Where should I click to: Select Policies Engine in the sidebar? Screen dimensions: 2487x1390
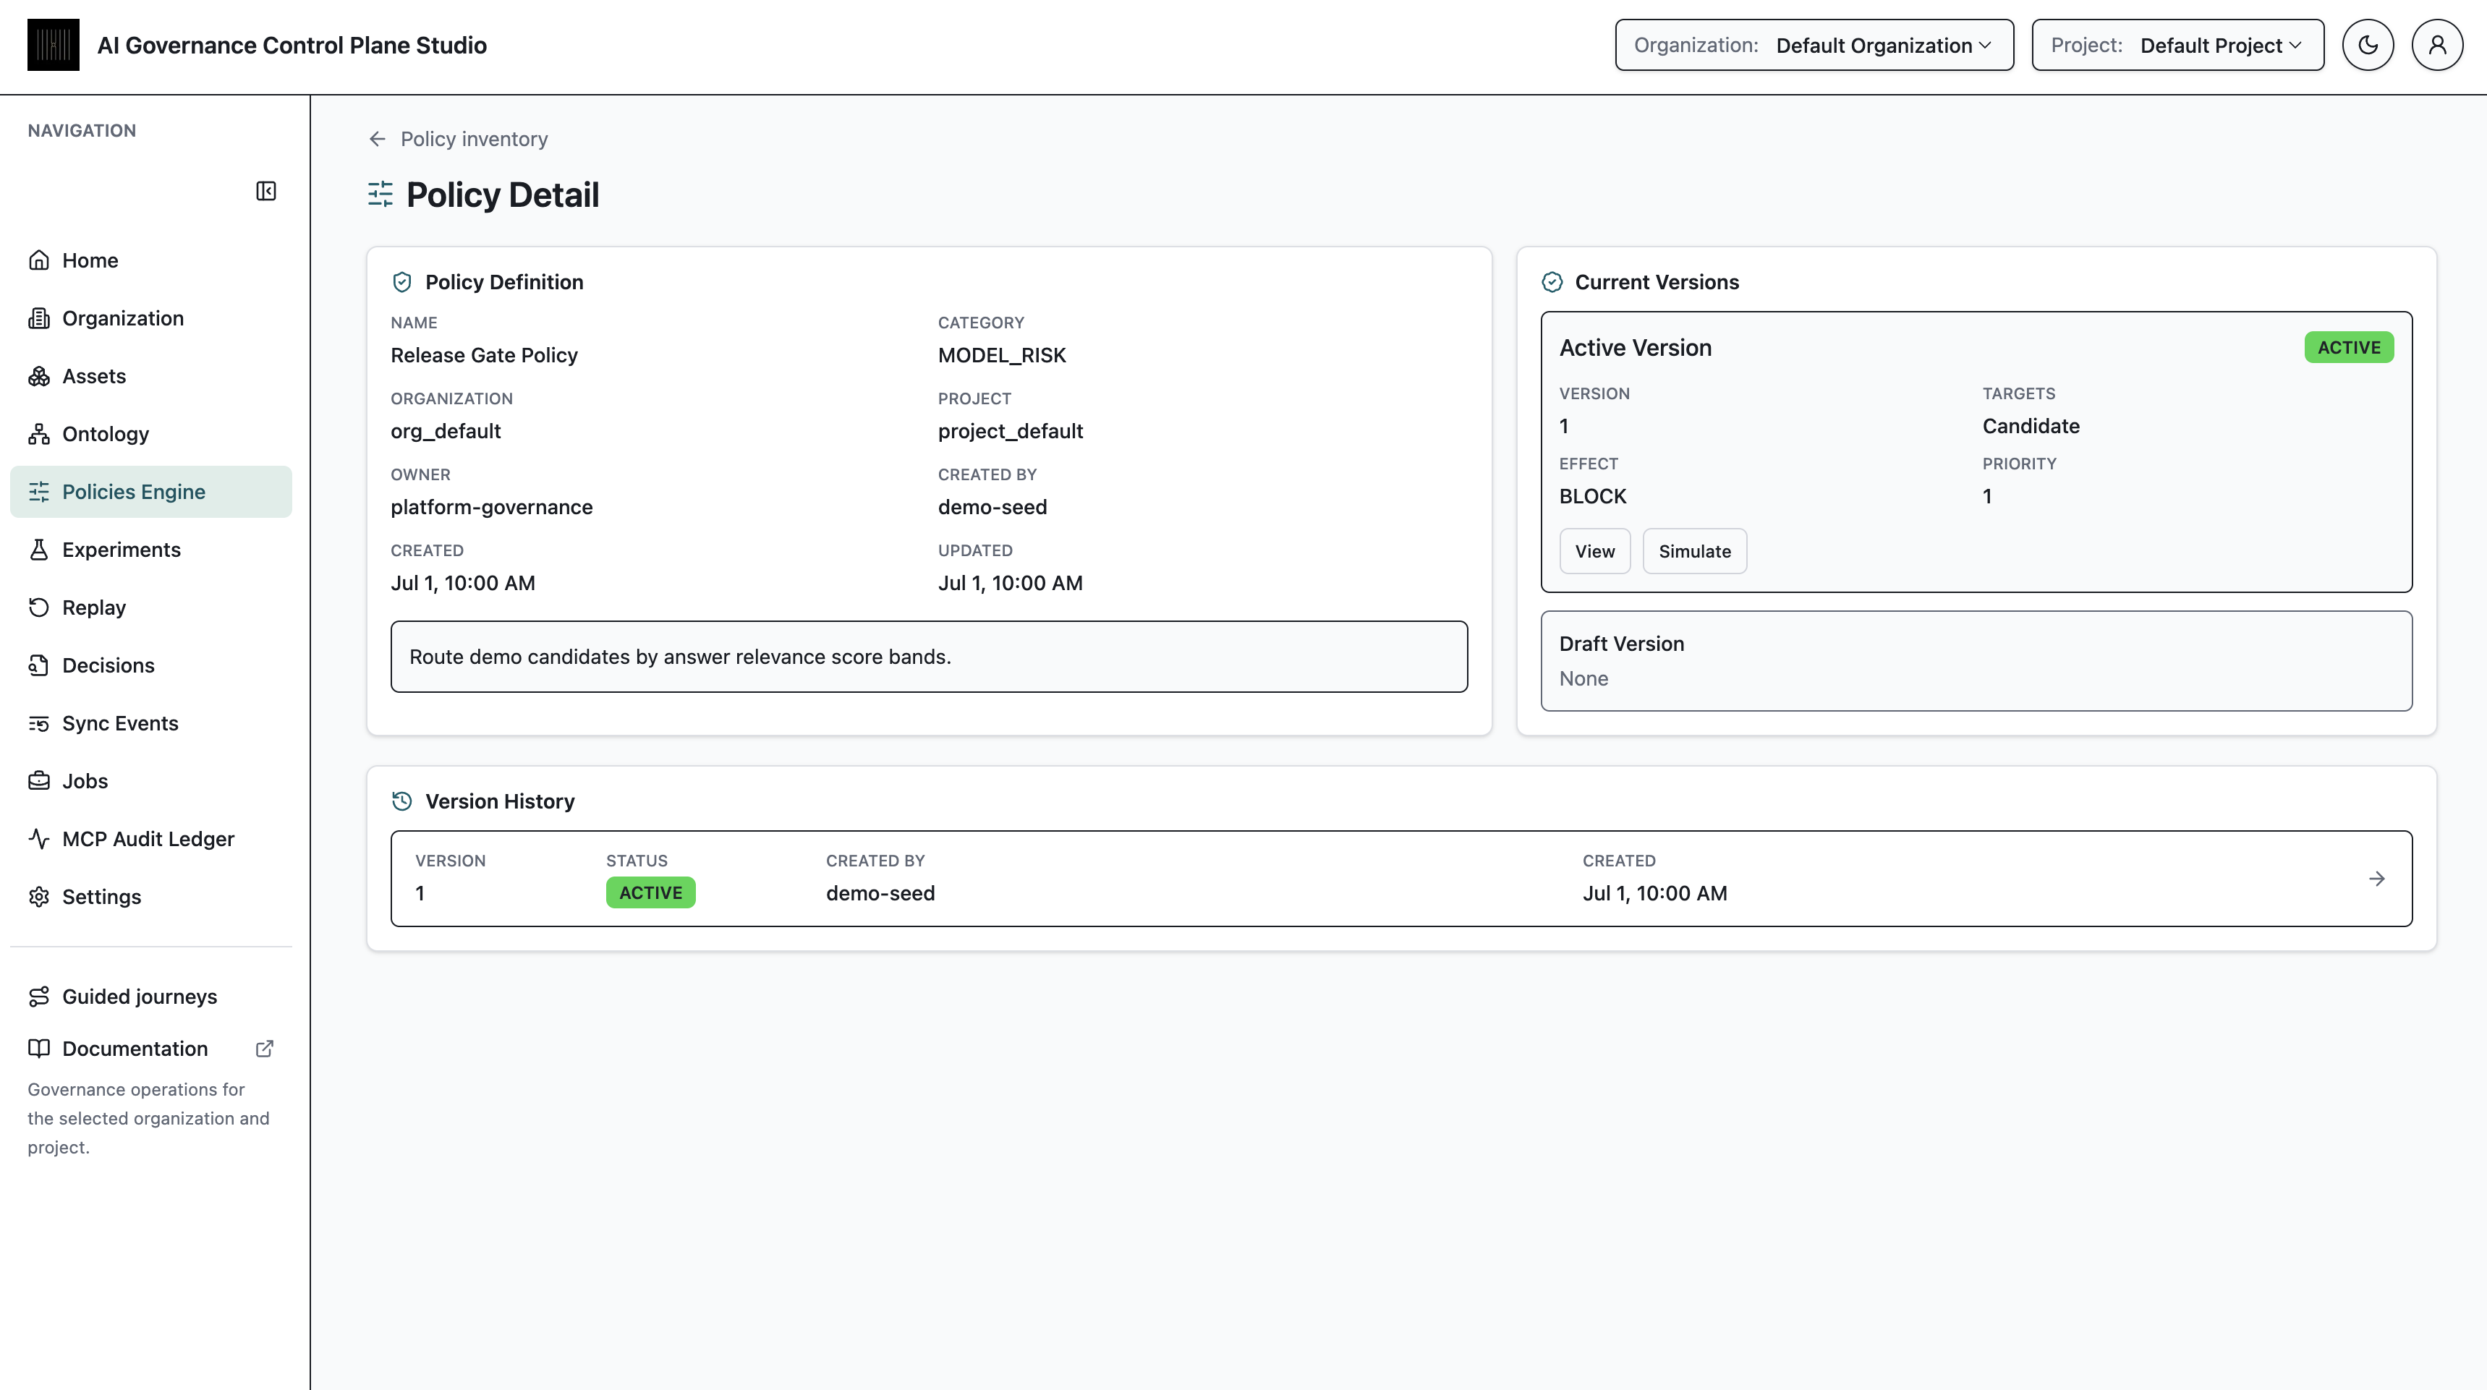(150, 493)
